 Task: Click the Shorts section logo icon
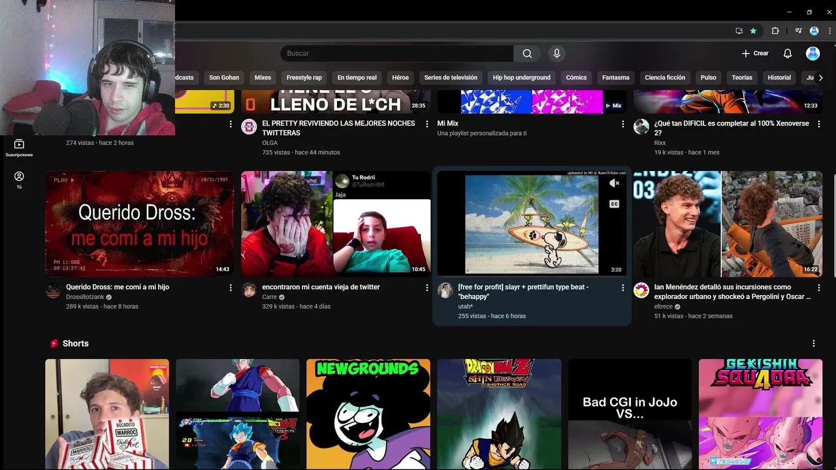coord(54,343)
